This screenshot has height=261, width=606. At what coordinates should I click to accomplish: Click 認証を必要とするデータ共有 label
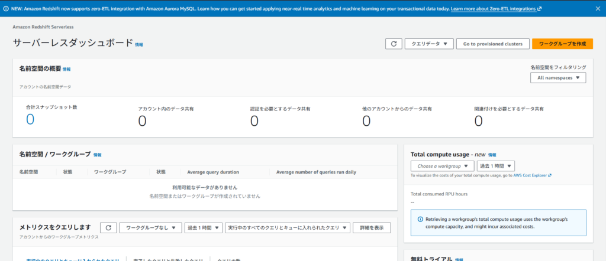coord(280,109)
